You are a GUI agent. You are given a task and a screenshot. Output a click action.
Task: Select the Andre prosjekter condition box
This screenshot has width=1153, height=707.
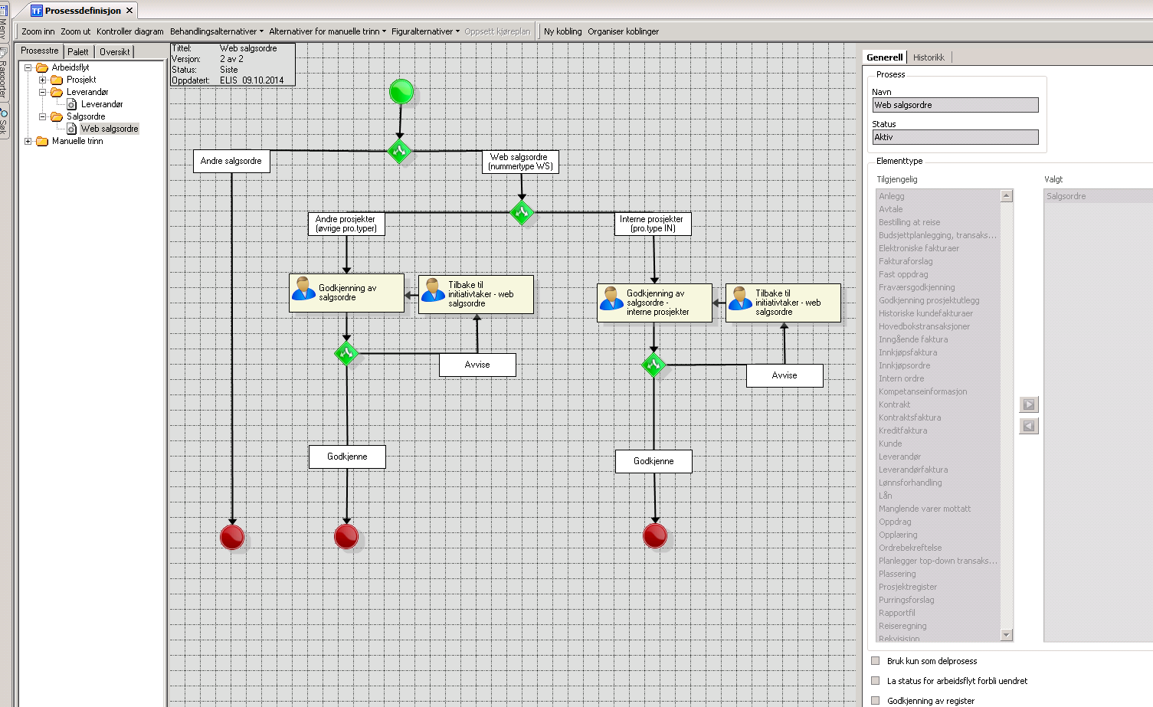[x=346, y=224]
